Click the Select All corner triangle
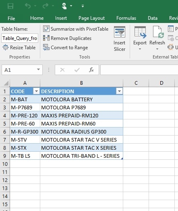This screenshot has width=178, height=211. (6, 83)
